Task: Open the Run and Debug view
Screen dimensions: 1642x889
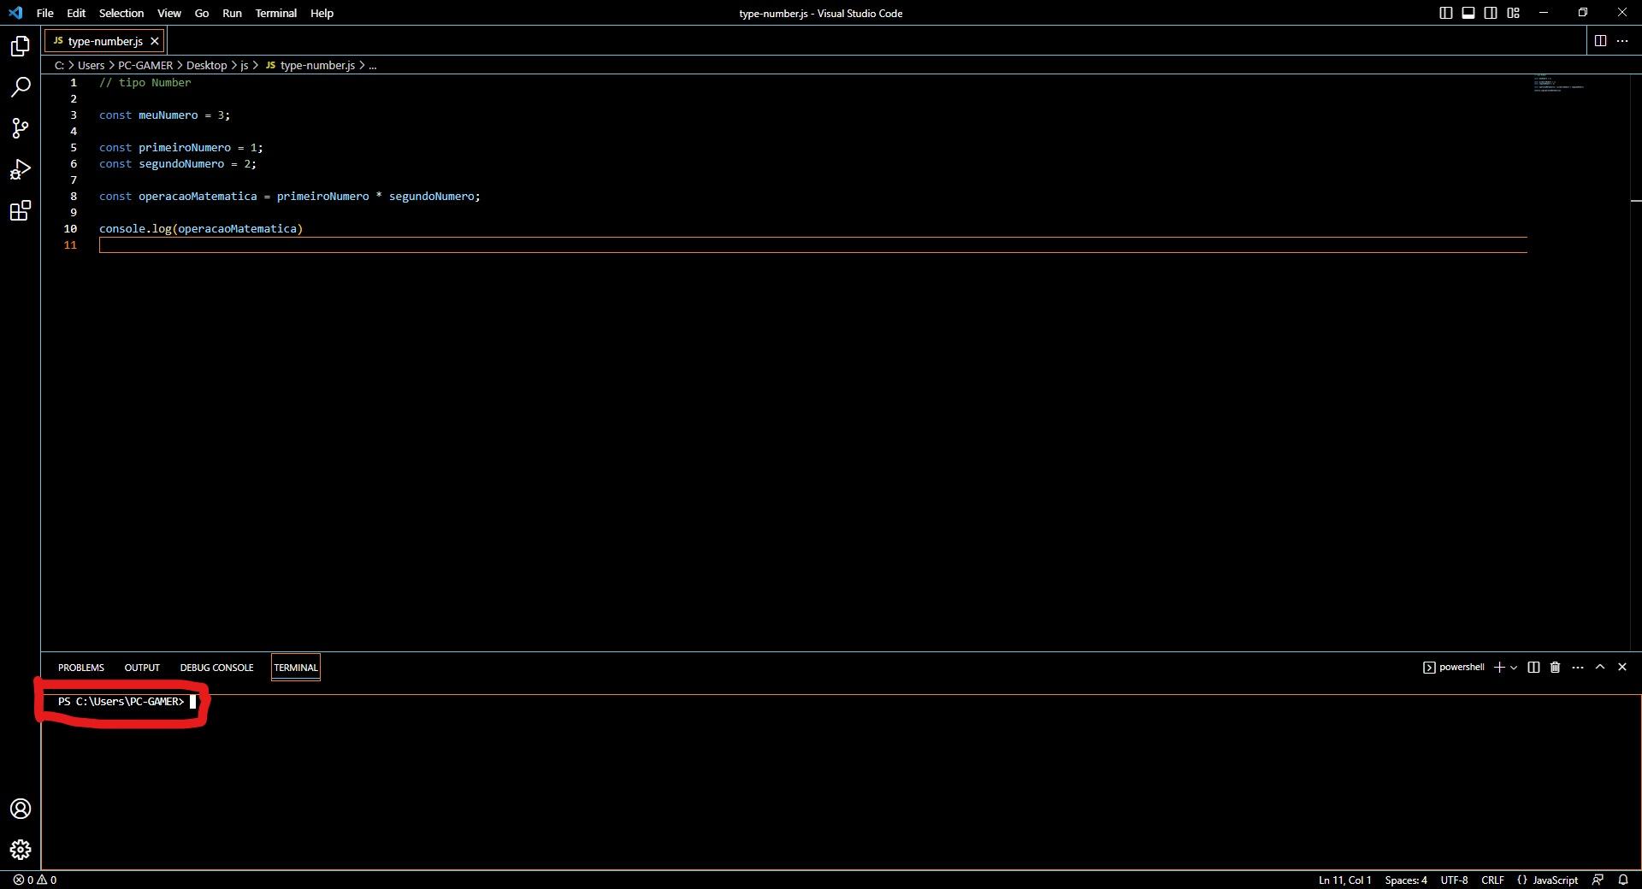Action: (21, 169)
